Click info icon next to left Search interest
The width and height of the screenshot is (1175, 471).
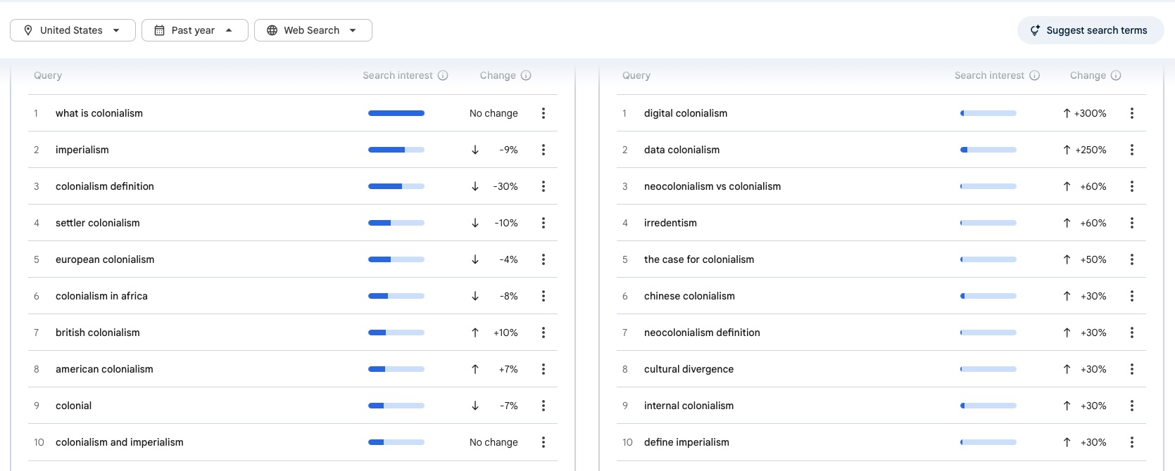(443, 75)
